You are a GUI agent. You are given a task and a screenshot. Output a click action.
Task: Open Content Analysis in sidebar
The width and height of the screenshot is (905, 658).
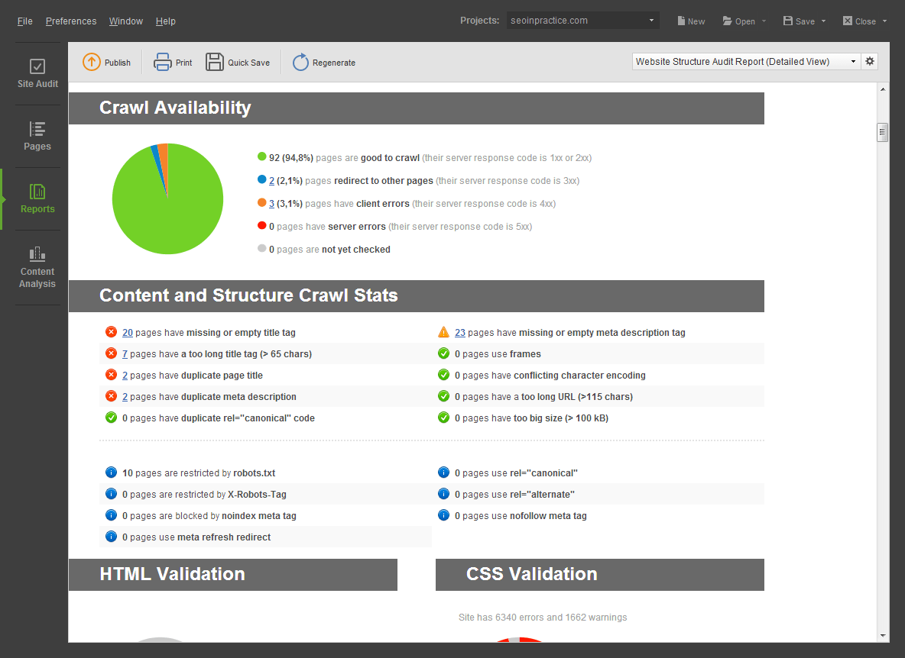point(37,267)
